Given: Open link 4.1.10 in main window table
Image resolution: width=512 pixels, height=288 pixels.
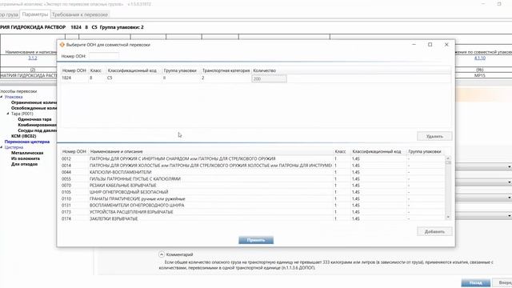Looking at the screenshot, I should (x=480, y=58).
